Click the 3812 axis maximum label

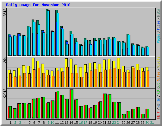coord(5,12)
